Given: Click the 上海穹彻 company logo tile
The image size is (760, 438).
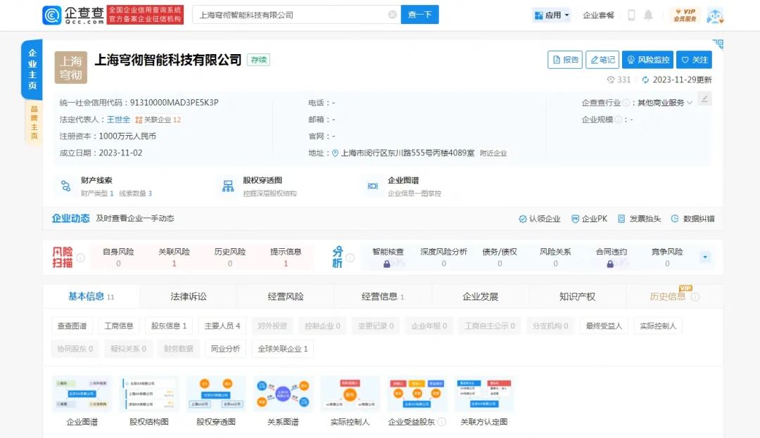Looking at the screenshot, I should [x=71, y=67].
